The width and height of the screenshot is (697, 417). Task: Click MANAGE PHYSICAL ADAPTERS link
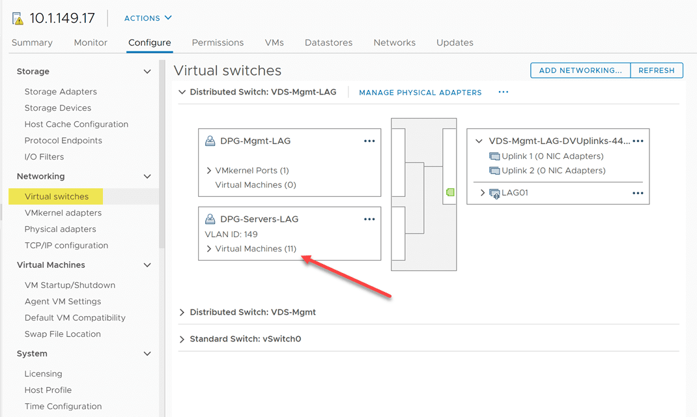click(x=420, y=93)
